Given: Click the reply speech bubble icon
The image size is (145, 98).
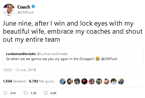Looking at the screenshot, I should [5, 93].
